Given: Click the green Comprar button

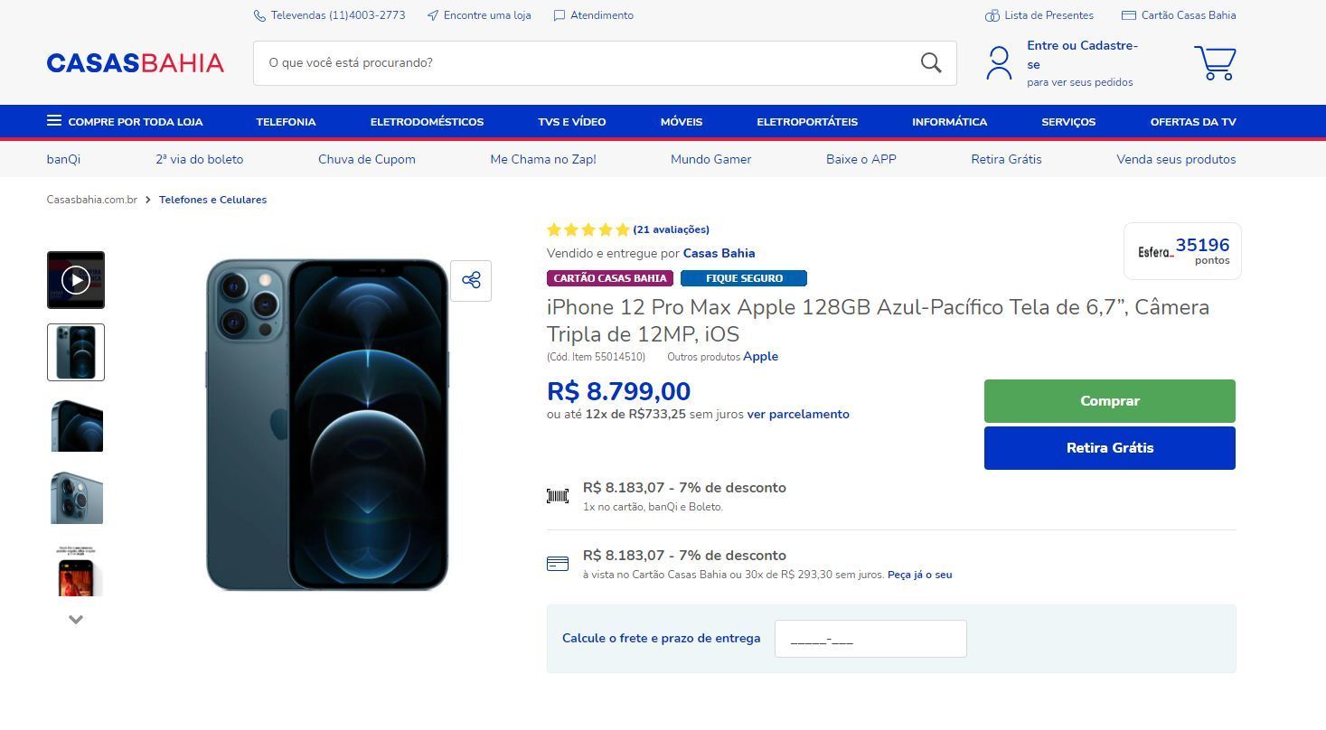Looking at the screenshot, I should coord(1109,401).
